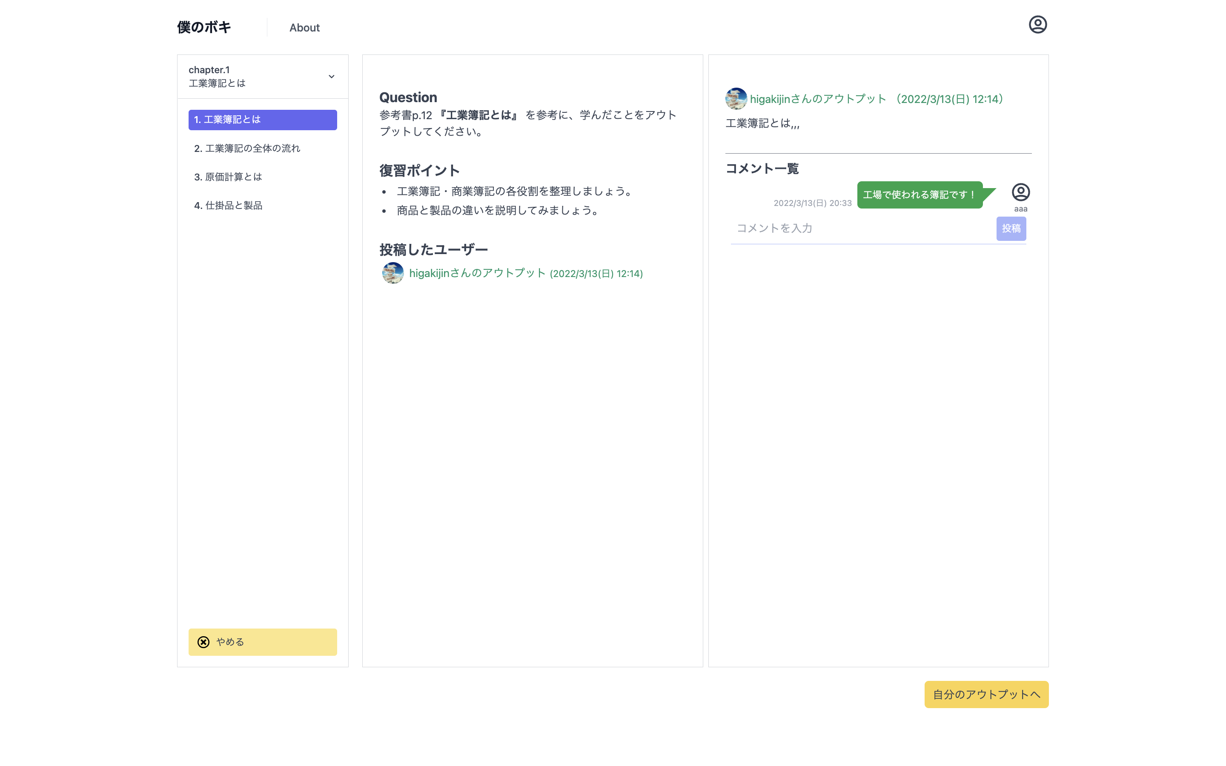Click higakijin's avatar beside the output title

click(736, 99)
